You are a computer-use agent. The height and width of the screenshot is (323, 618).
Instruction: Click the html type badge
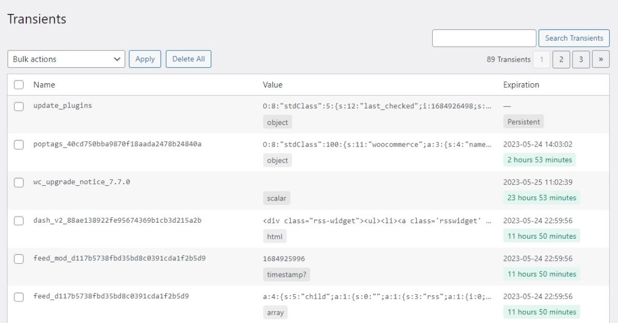click(x=274, y=236)
